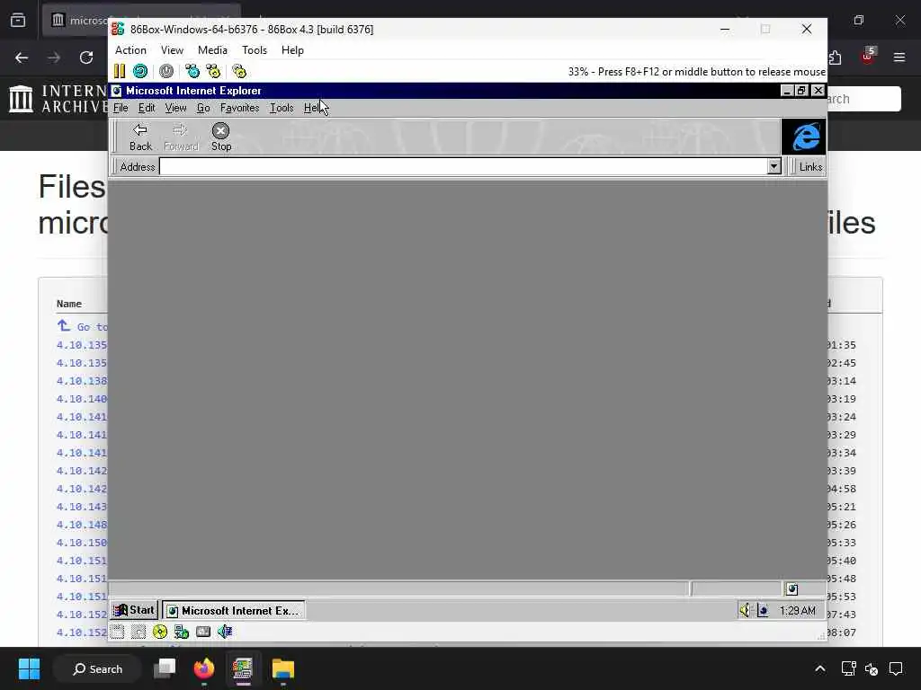This screenshot has width=921, height=690.
Task: Open the 4.10.143 file link in Firefox
Action: coord(82,507)
